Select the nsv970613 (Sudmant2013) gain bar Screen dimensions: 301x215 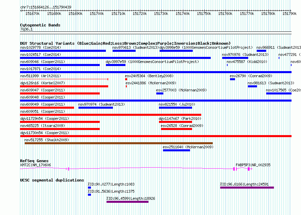[124, 51]
